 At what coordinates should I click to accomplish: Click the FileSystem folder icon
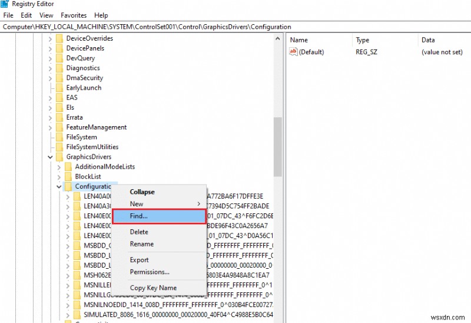coord(59,137)
